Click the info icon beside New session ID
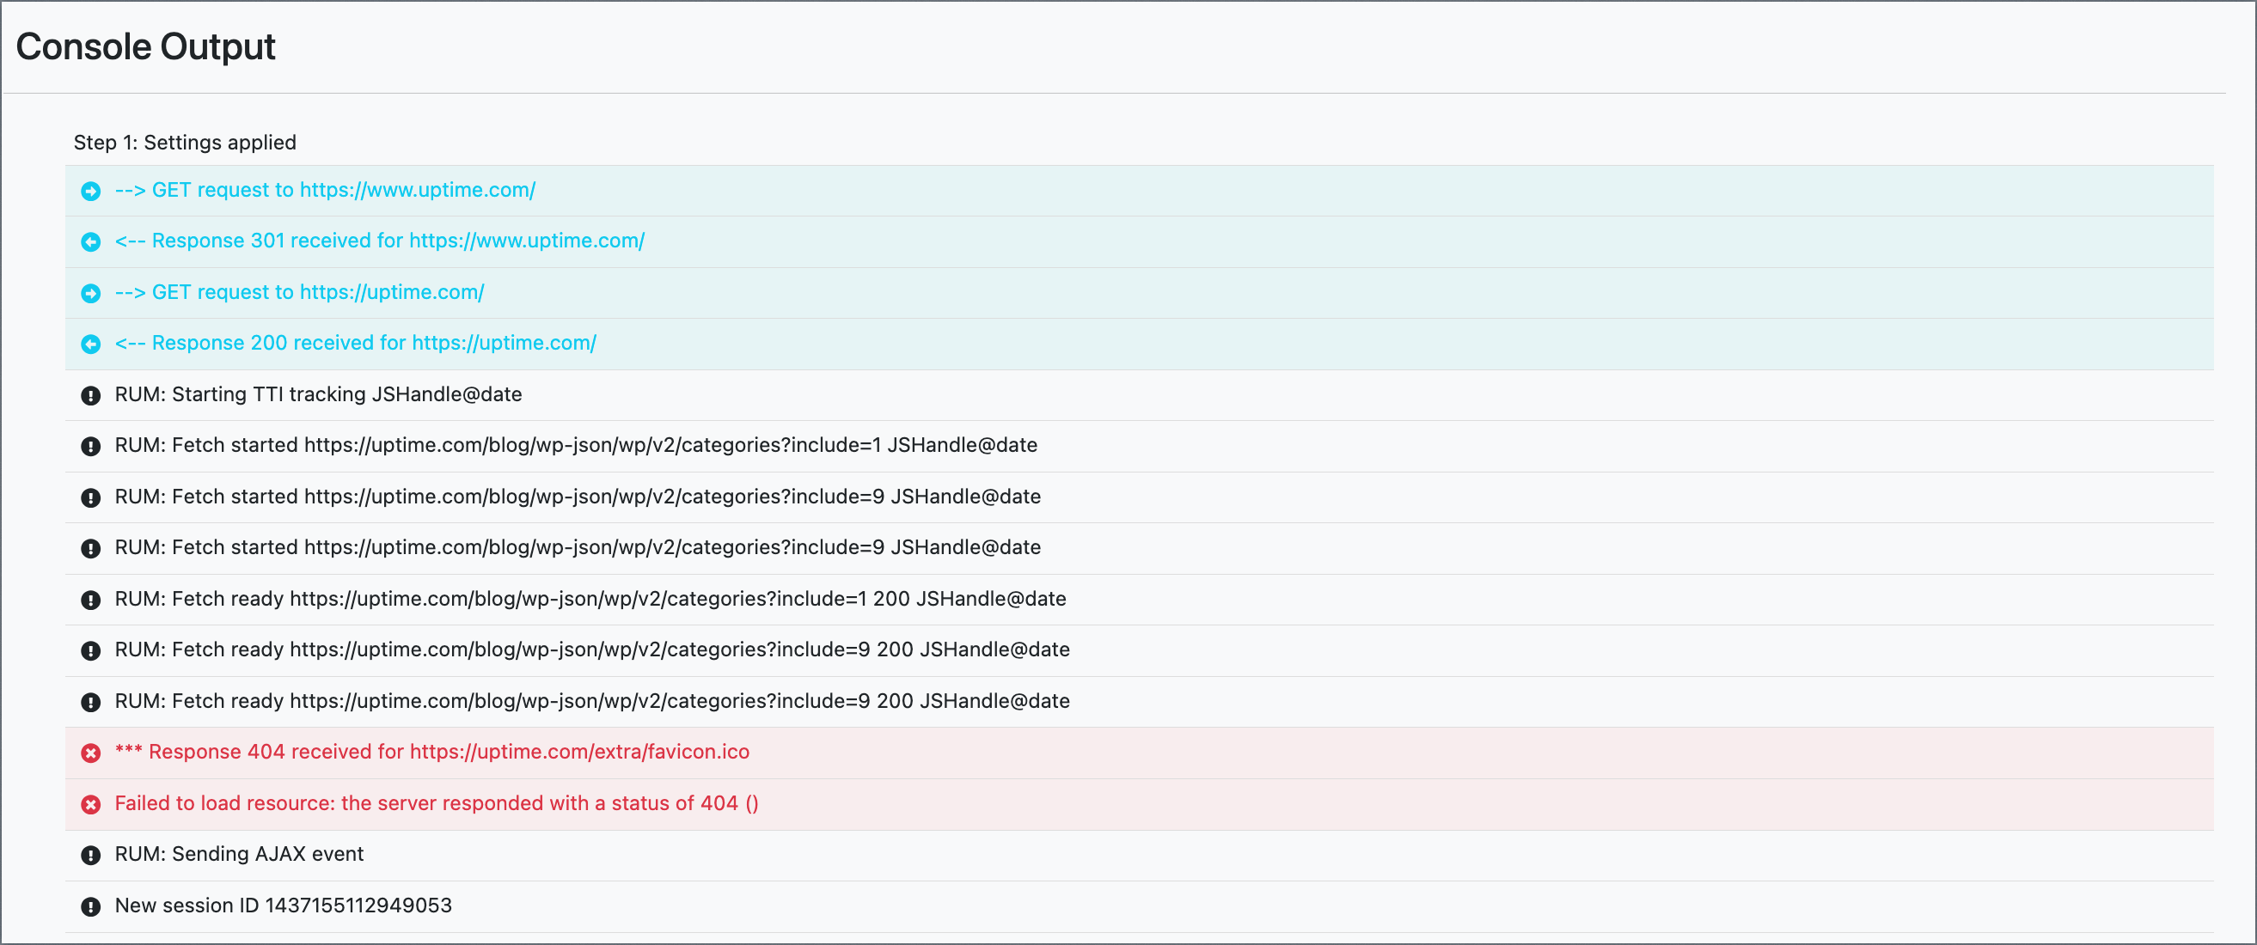The width and height of the screenshot is (2257, 945). [91, 906]
